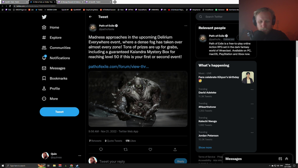Click the blue Tweet button

pyautogui.click(x=59, y=112)
